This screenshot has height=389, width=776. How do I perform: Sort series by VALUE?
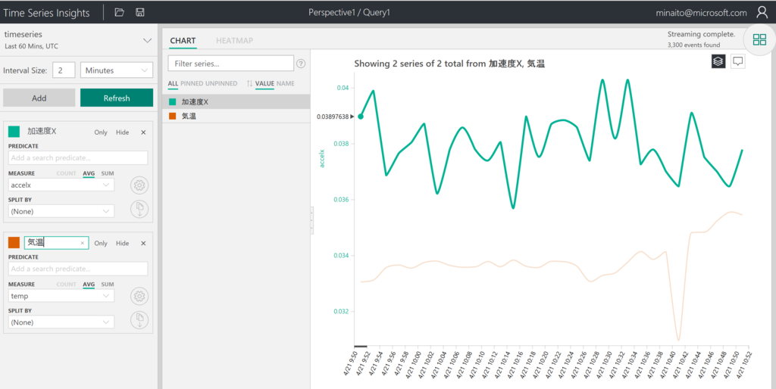[264, 83]
